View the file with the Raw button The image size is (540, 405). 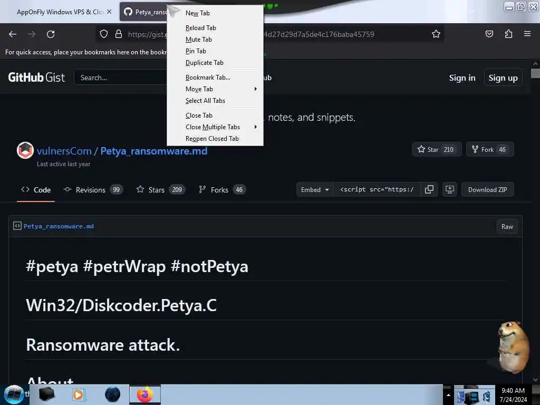pos(507,227)
